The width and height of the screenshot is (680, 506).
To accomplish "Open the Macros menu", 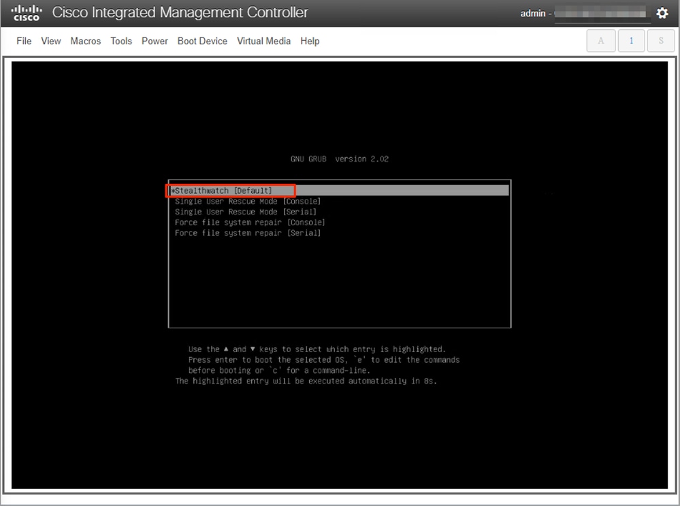I will [x=85, y=41].
